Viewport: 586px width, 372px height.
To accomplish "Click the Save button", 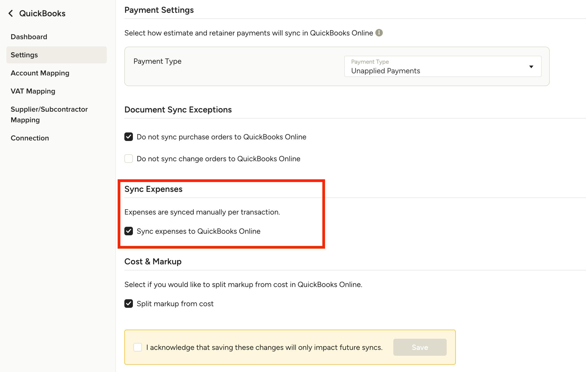I will point(420,347).
